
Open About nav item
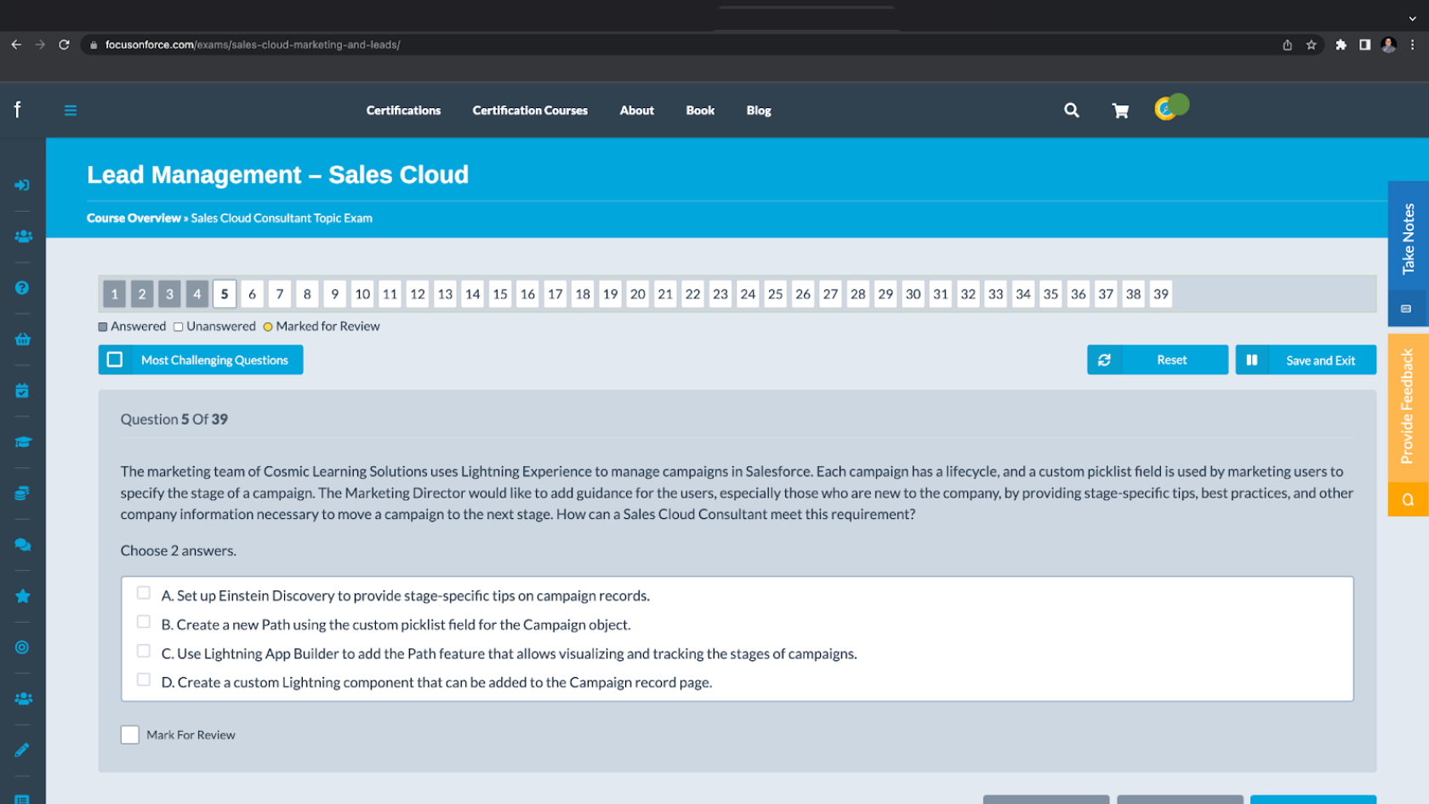[636, 111]
